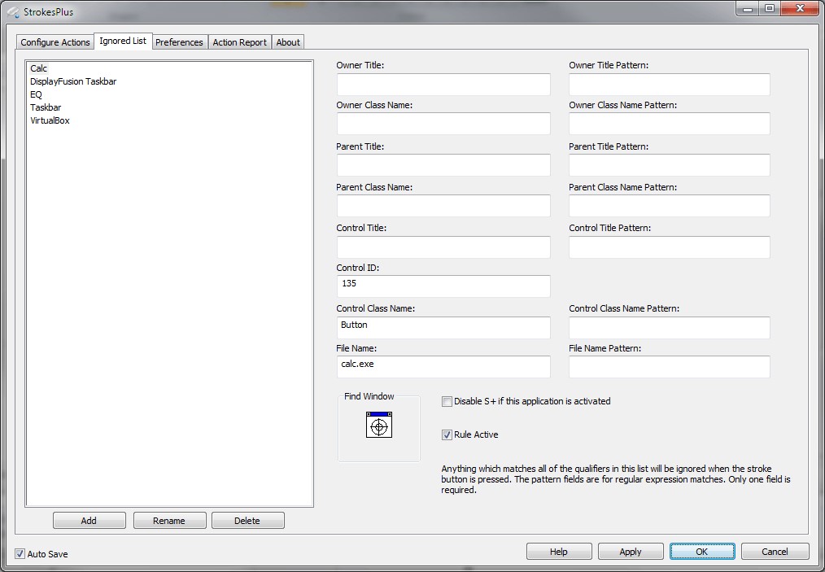Click the Apply button
Viewport: 825px width, 572px height.
click(x=631, y=552)
